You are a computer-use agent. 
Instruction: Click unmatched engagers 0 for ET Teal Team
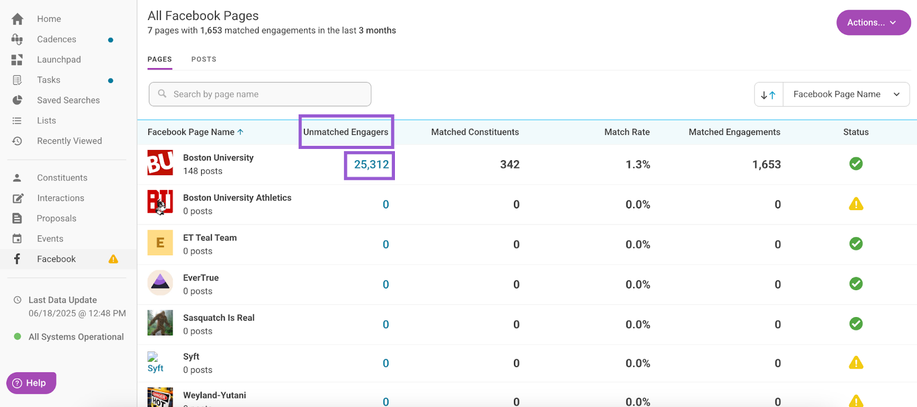click(386, 244)
